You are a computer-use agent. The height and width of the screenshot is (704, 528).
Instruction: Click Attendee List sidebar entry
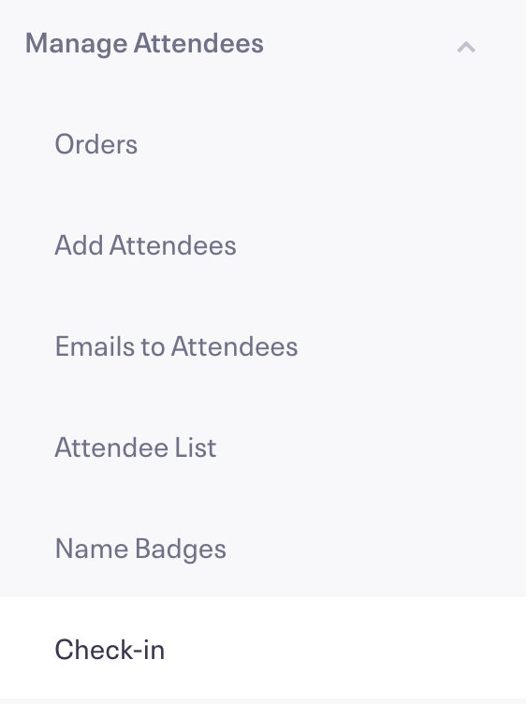(136, 447)
